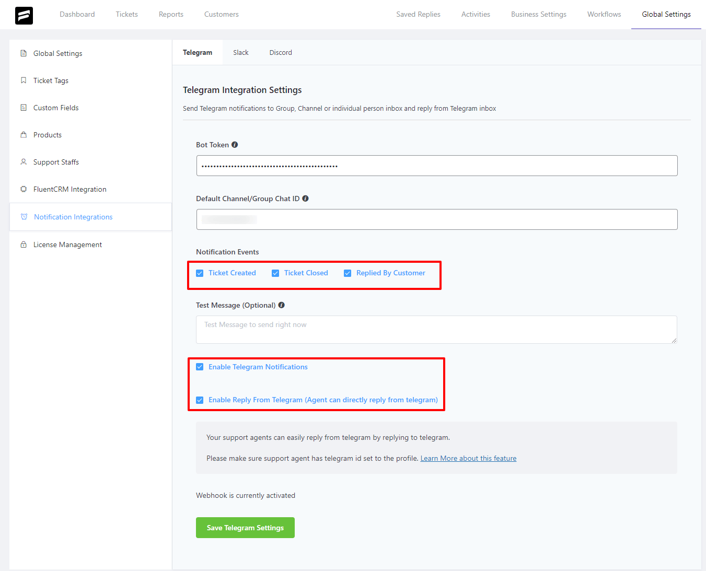Uncheck the Replied By Customer checkbox
Image resolution: width=706 pixels, height=571 pixels.
pyautogui.click(x=348, y=273)
